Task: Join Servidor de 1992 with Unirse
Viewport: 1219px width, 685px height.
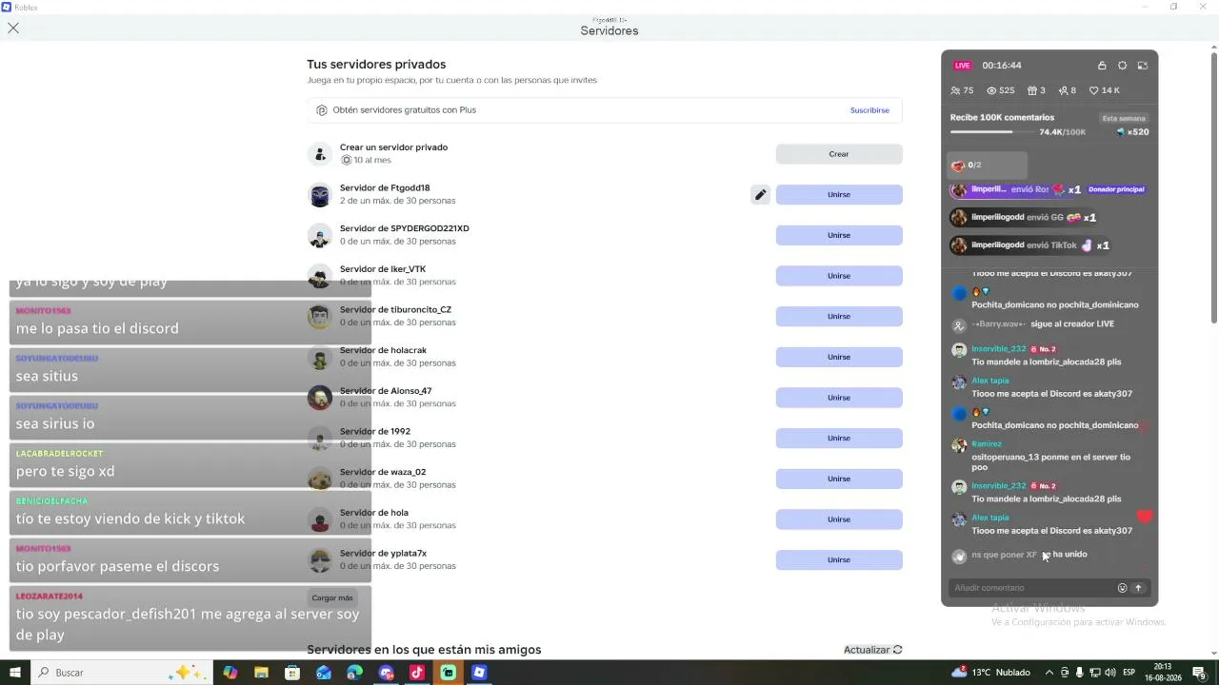Action: click(839, 438)
